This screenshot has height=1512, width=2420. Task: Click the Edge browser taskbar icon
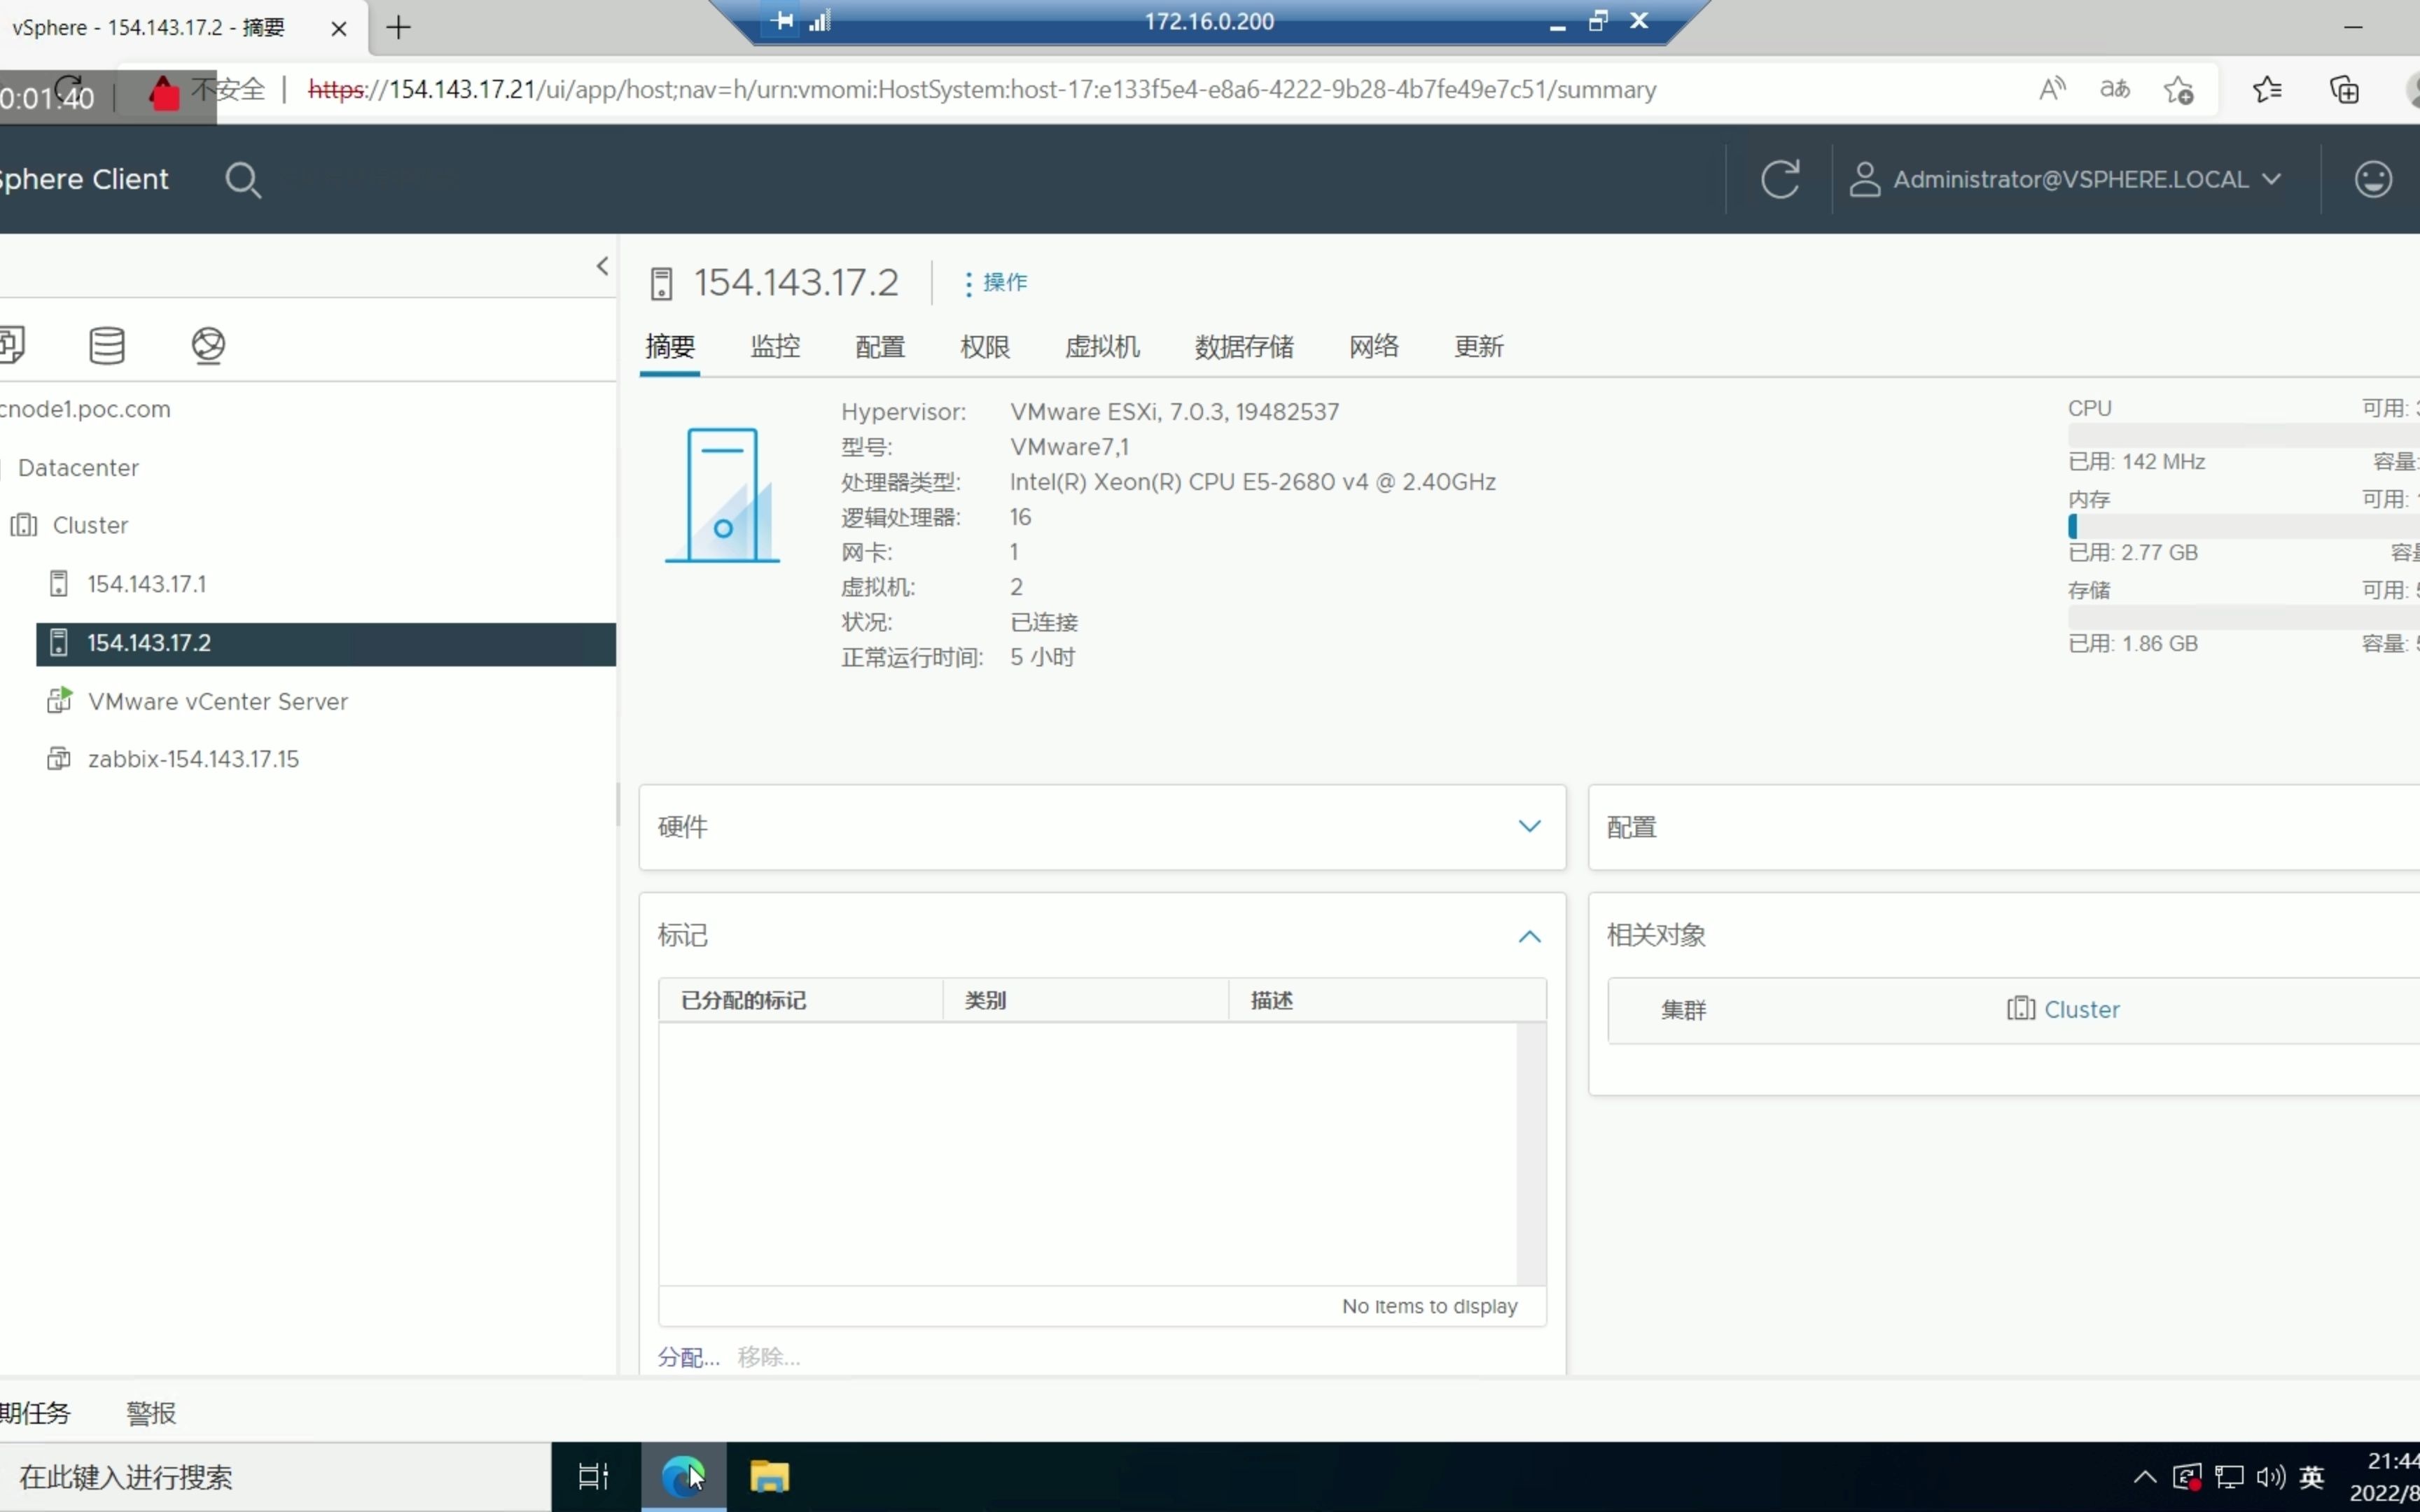pyautogui.click(x=683, y=1477)
